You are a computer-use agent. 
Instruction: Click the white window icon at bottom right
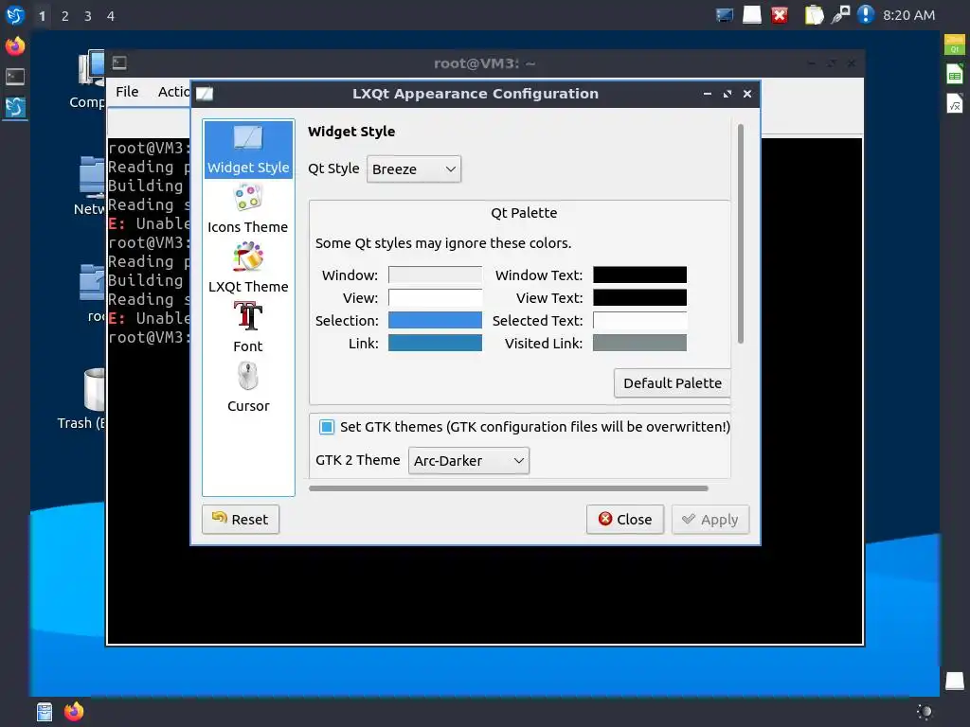955,680
